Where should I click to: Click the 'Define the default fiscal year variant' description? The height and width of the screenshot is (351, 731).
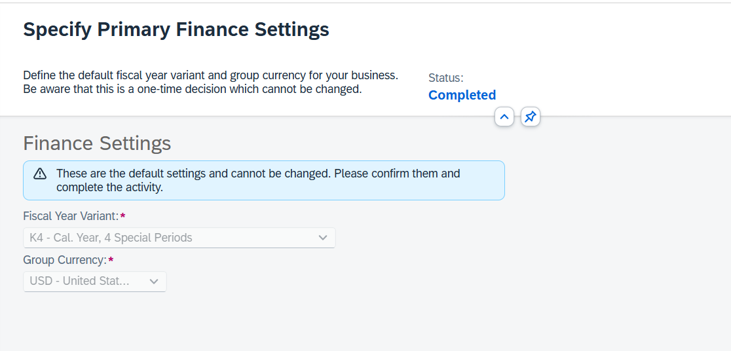click(211, 82)
